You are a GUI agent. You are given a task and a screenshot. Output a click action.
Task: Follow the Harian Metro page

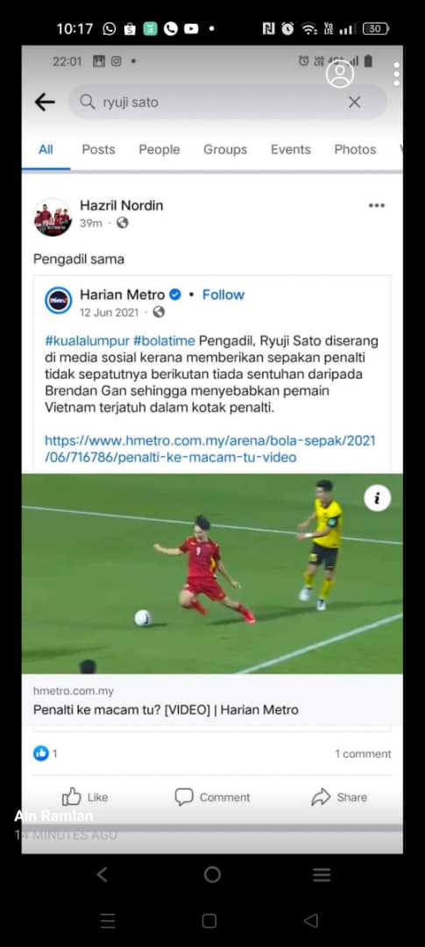point(223,295)
